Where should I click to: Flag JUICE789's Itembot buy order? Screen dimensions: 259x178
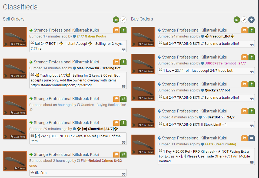tap(245, 57)
